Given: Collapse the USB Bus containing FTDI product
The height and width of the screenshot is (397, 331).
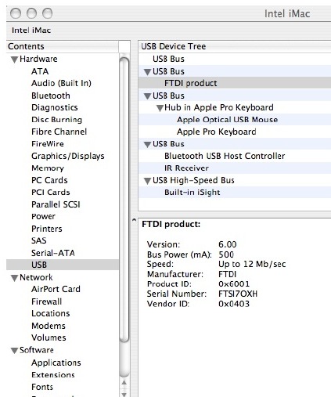Looking at the screenshot, I should (147, 72).
